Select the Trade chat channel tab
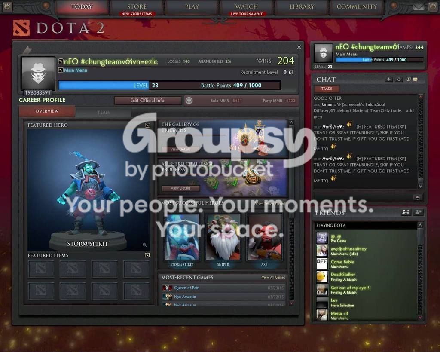The width and height of the screenshot is (440, 352). pyautogui.click(x=327, y=89)
